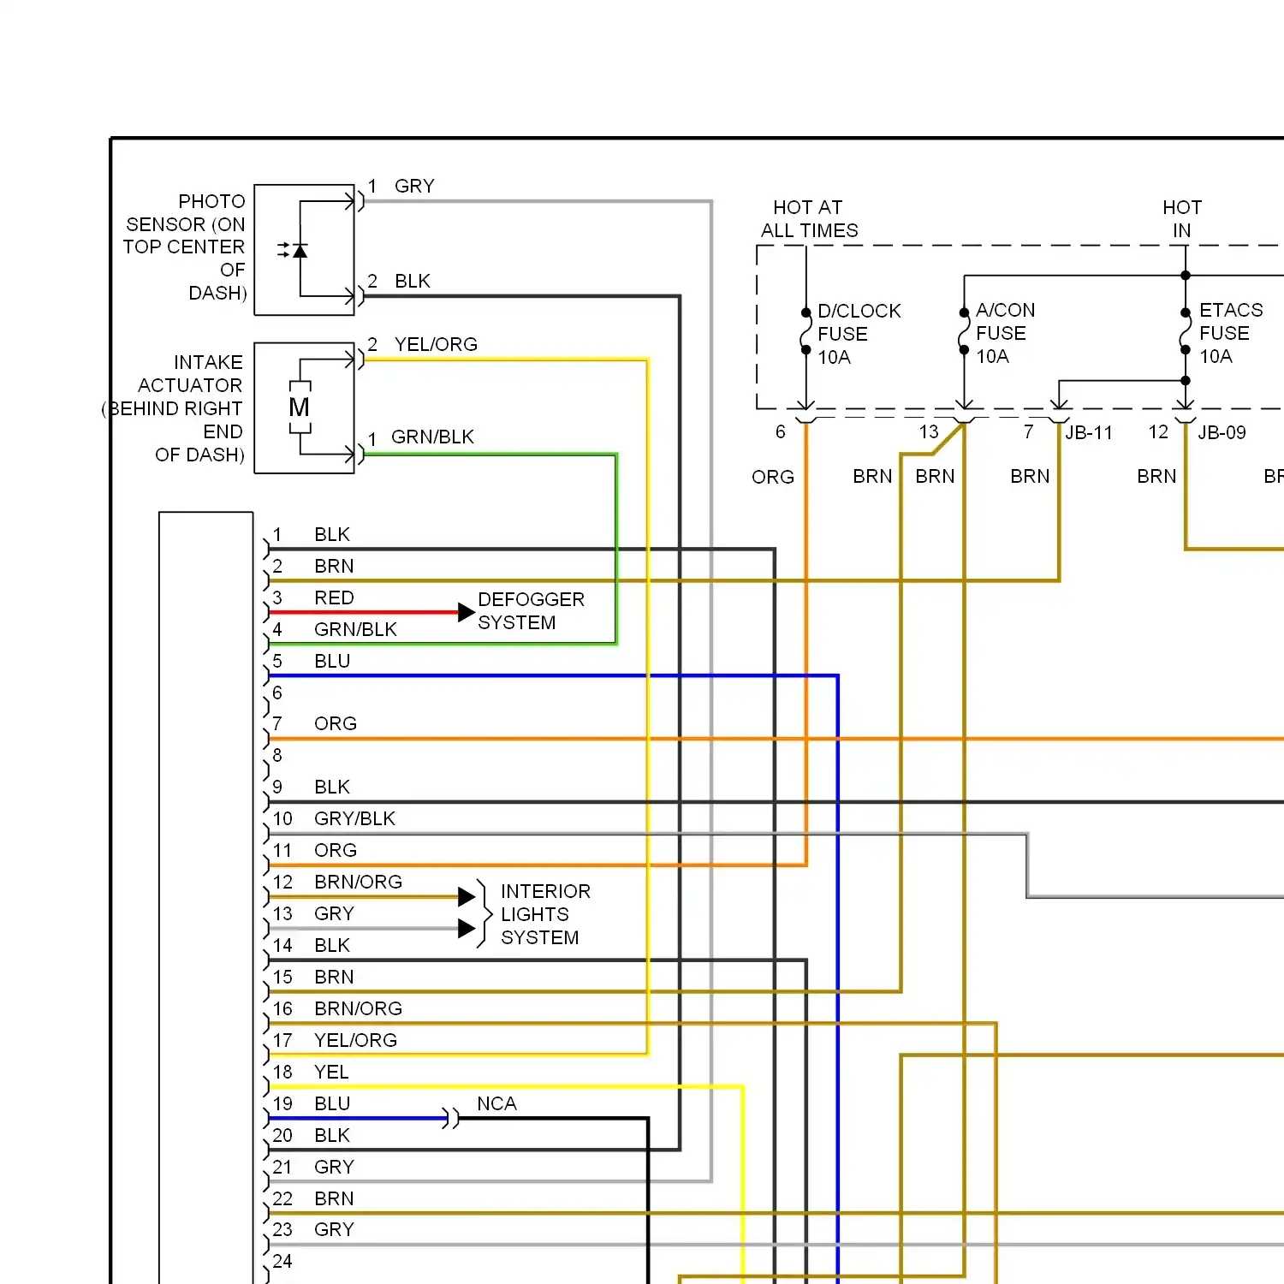Screen dimensions: 1284x1284
Task: Click pin 18 YEL wire label
Action: coord(331,1072)
